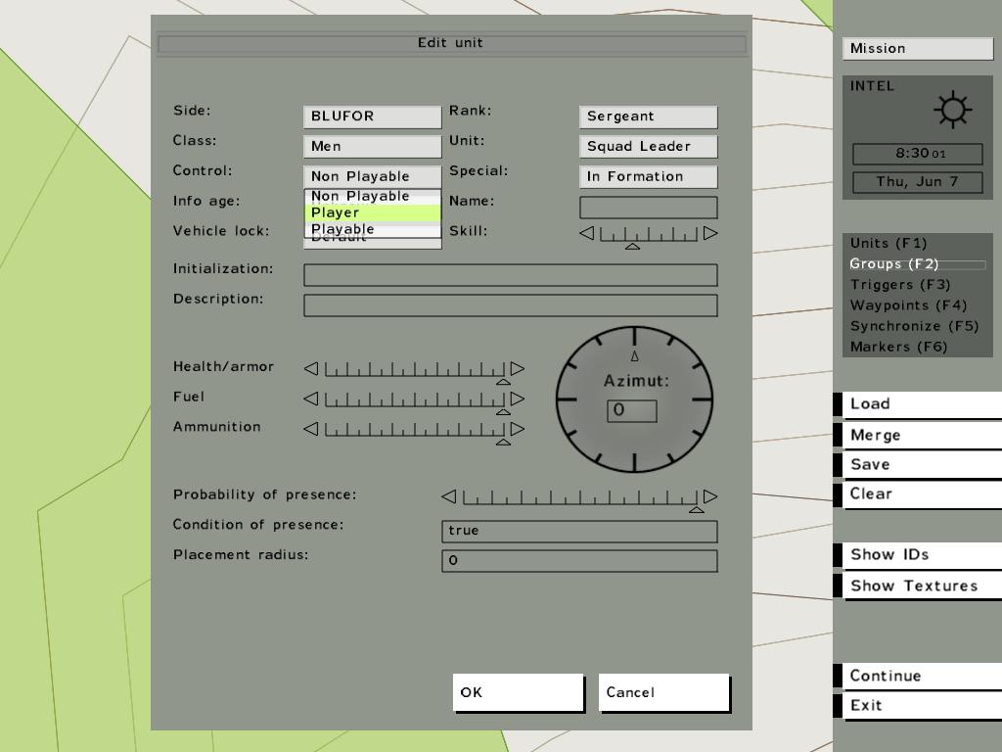Toggle Show Textures
1002x752 pixels.
coord(918,586)
